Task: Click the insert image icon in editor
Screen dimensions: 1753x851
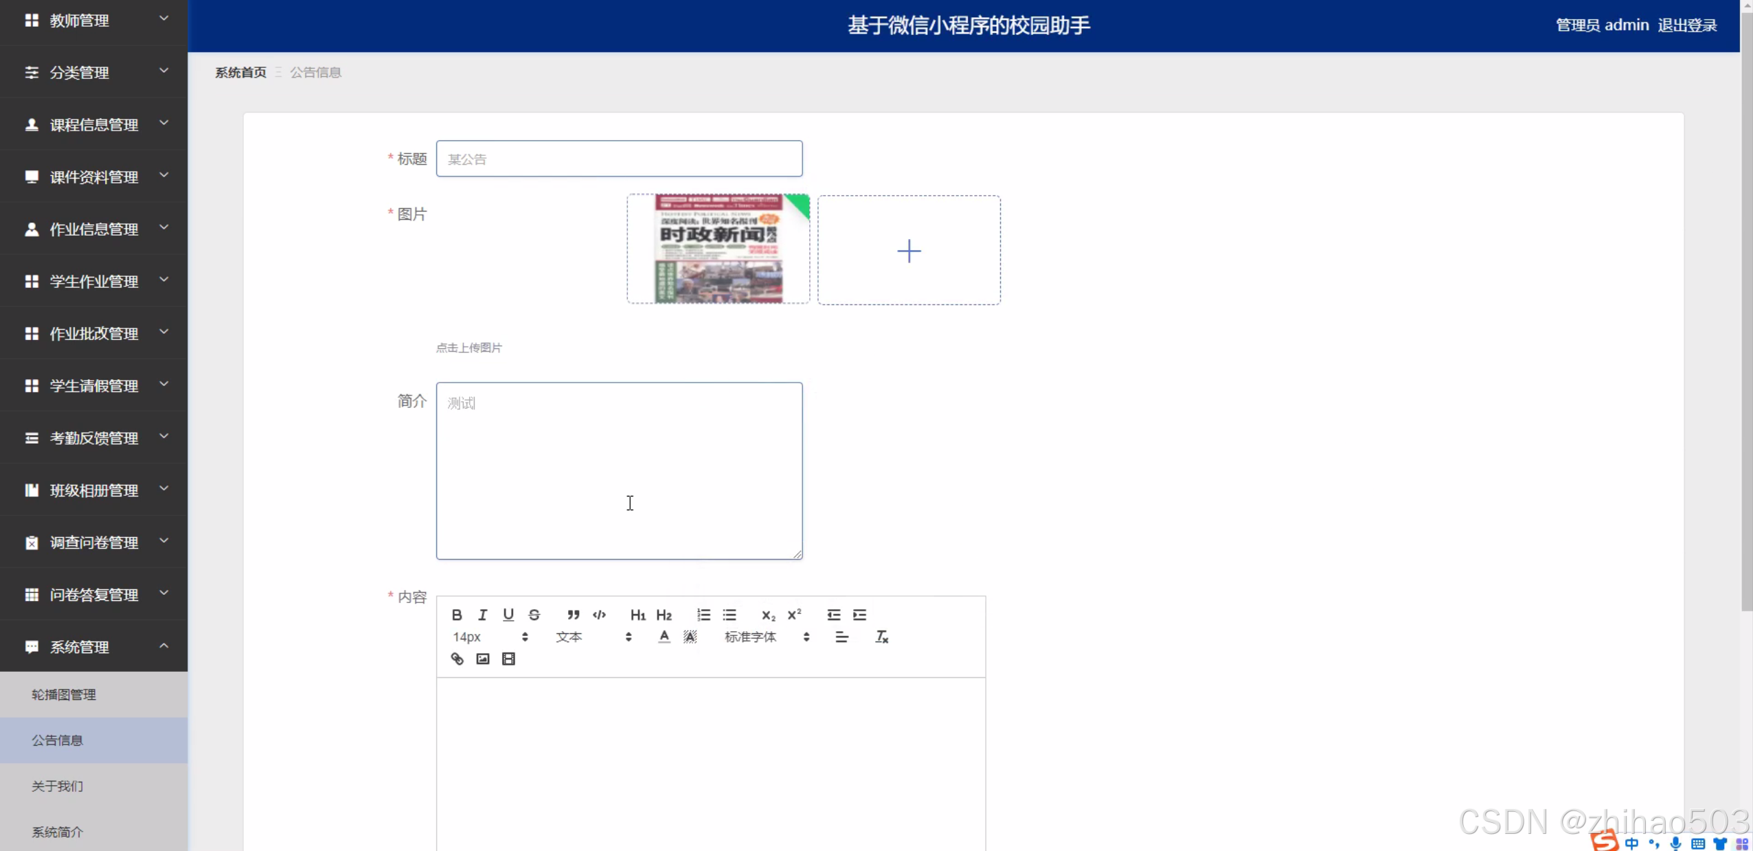Action: coord(483,659)
